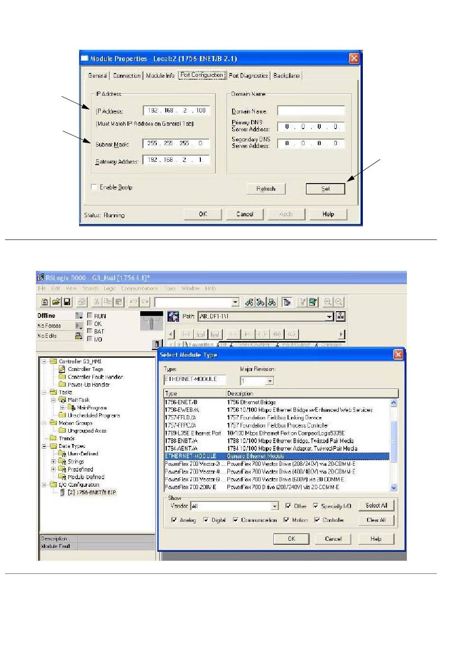Screen dimensions: 450x658
Task: Click the Clear All button
Action: pos(376,520)
